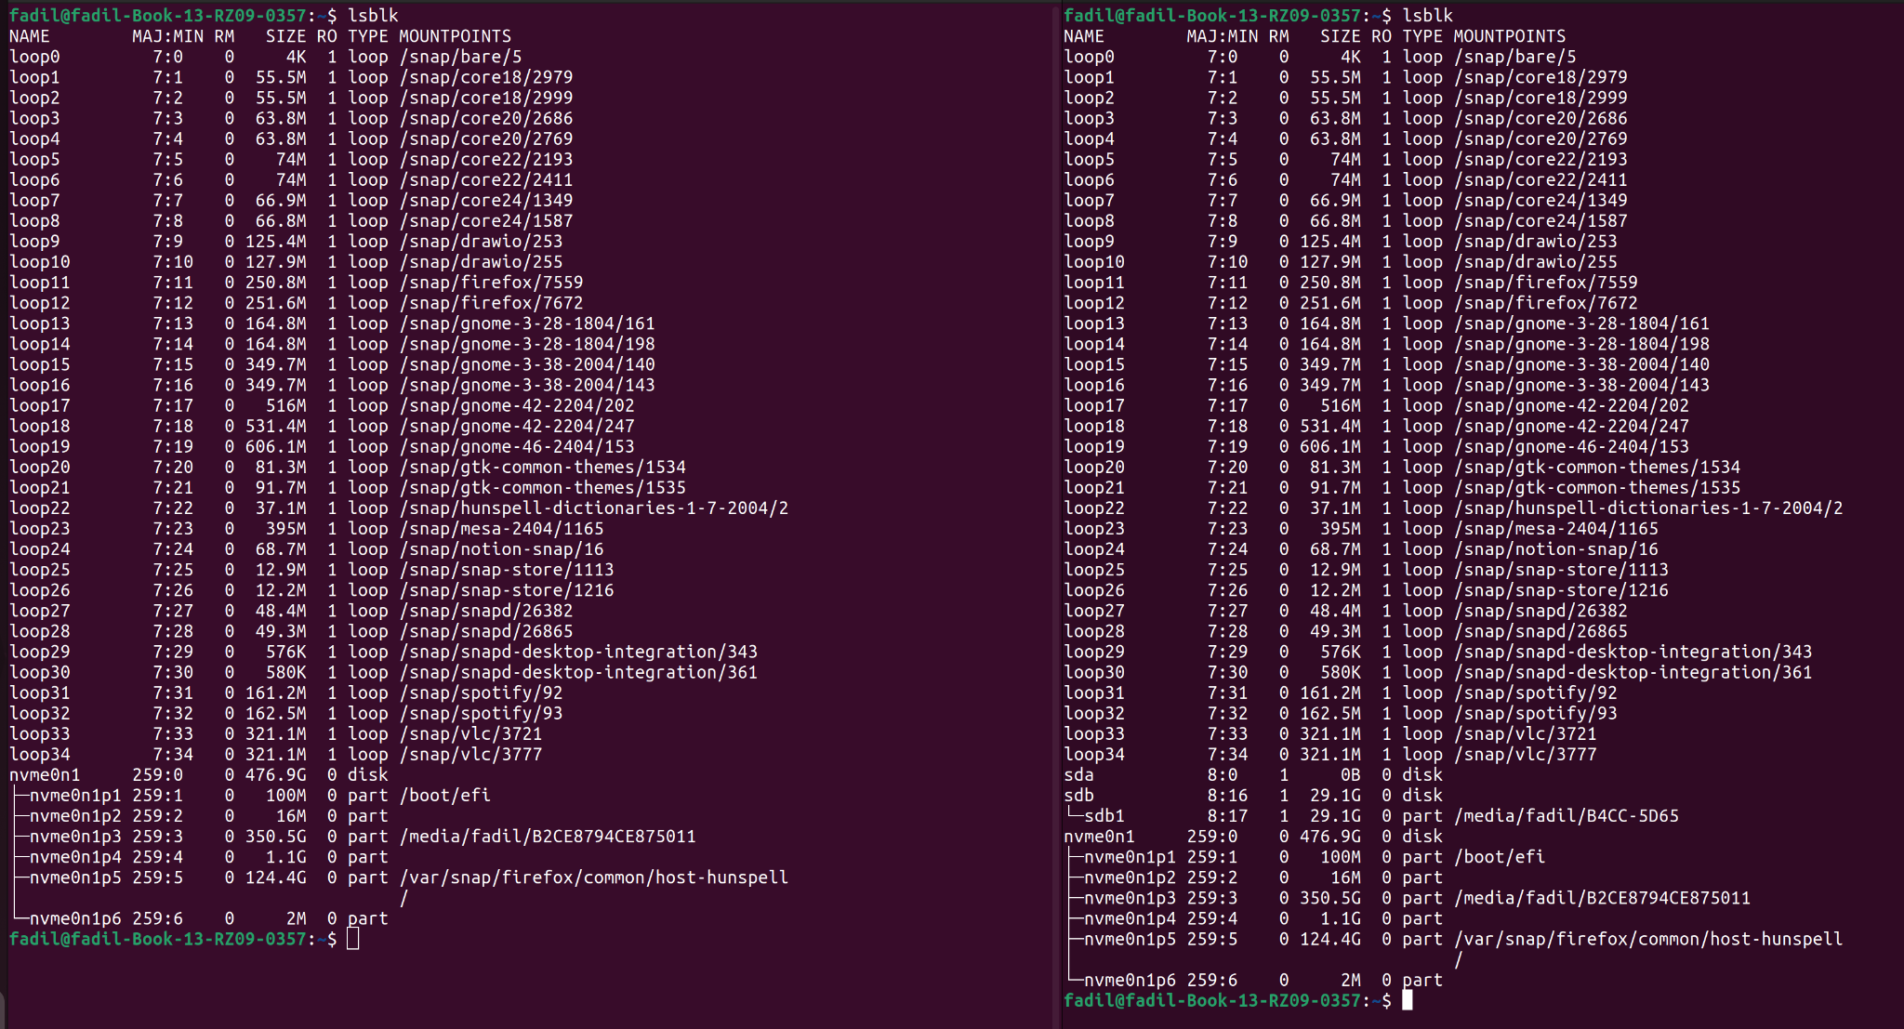Click /snap/vlc/3721 in the right terminal
Image resolution: width=1904 pixels, height=1029 pixels.
(1526, 734)
